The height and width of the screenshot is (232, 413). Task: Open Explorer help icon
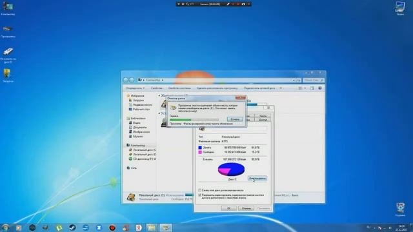[x=320, y=88]
